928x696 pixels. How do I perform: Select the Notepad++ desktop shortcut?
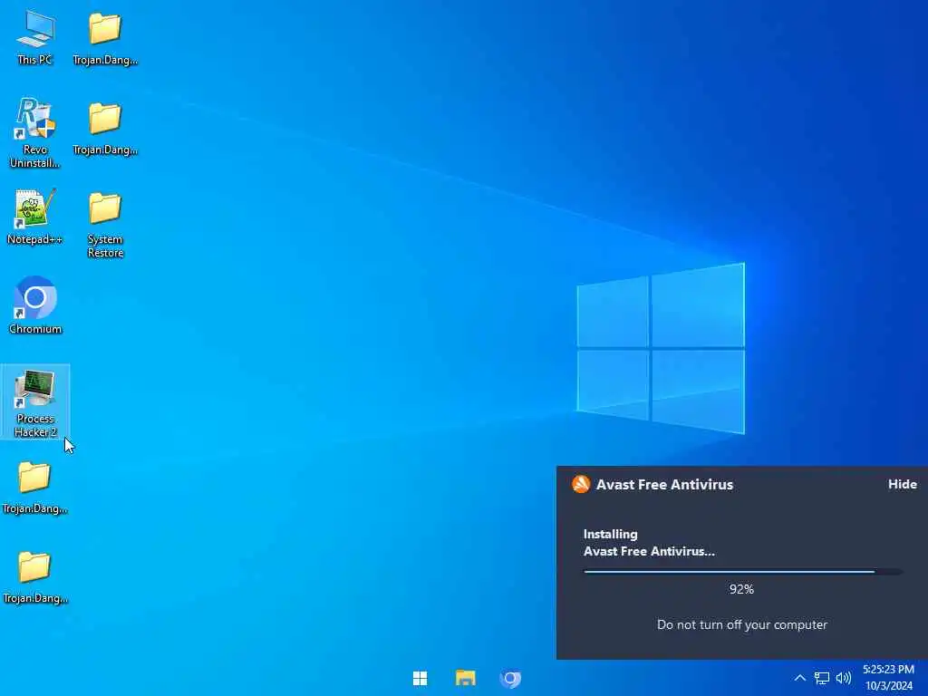tap(35, 217)
